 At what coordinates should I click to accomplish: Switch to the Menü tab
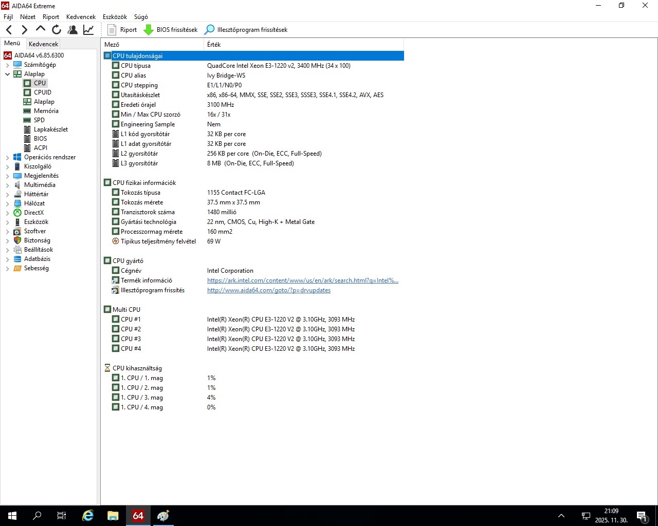point(12,43)
